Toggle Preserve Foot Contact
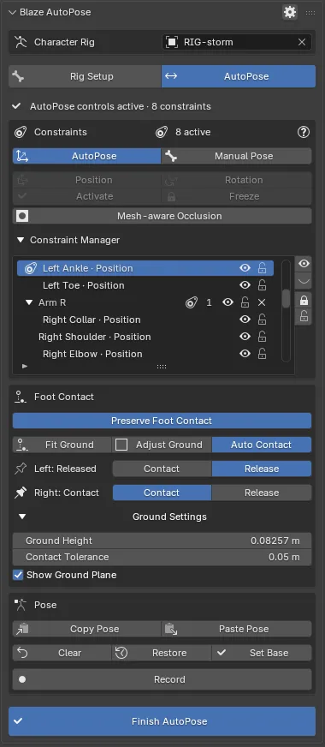 point(162,421)
